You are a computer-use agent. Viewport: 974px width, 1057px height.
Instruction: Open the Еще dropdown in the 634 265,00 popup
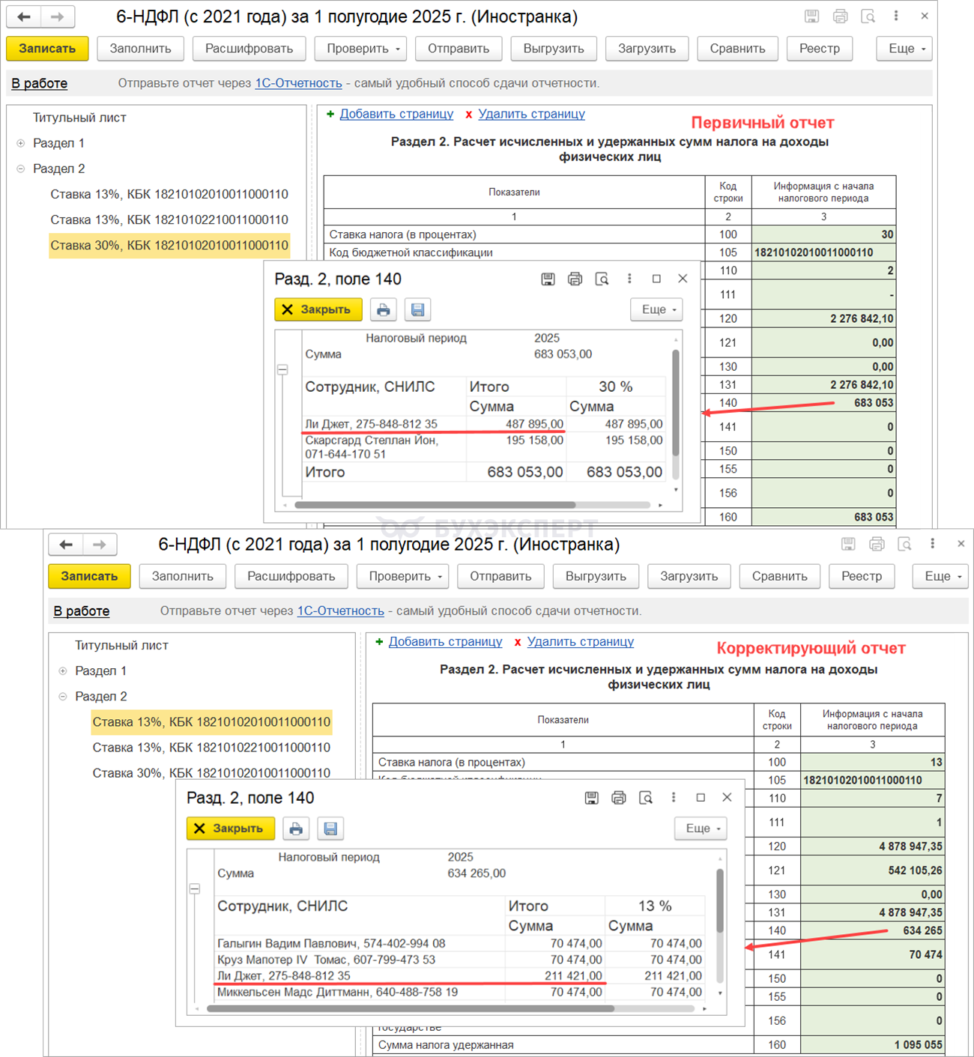(x=701, y=829)
